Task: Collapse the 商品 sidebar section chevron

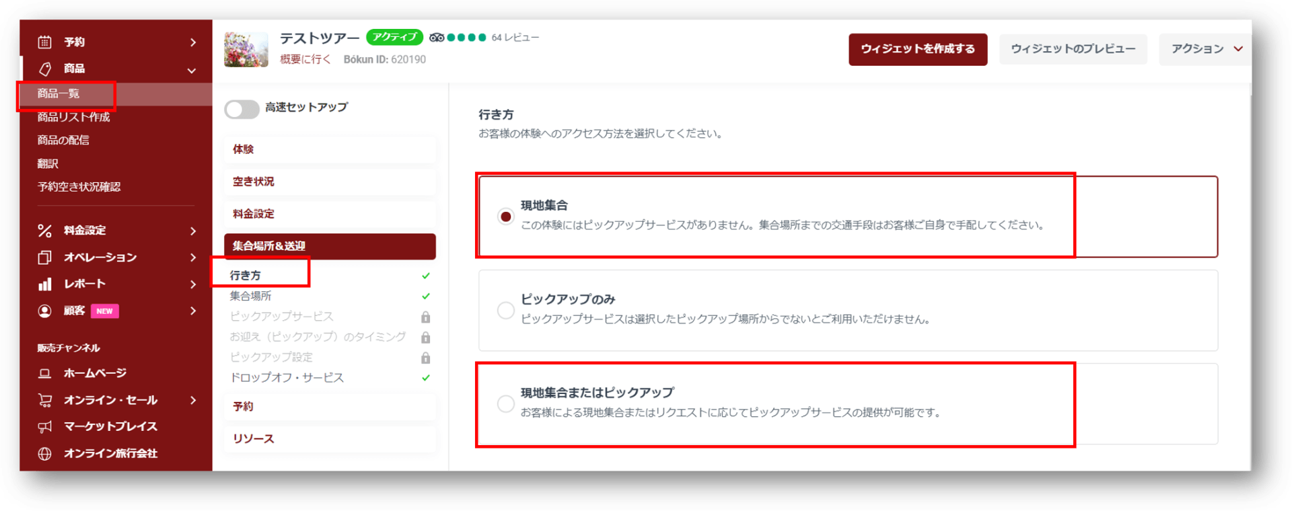Action: (192, 70)
